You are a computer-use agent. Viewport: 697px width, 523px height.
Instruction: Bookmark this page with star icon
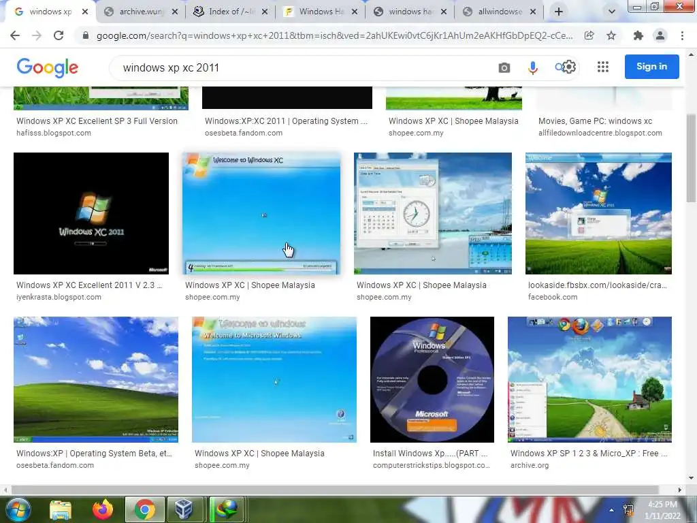click(x=611, y=35)
